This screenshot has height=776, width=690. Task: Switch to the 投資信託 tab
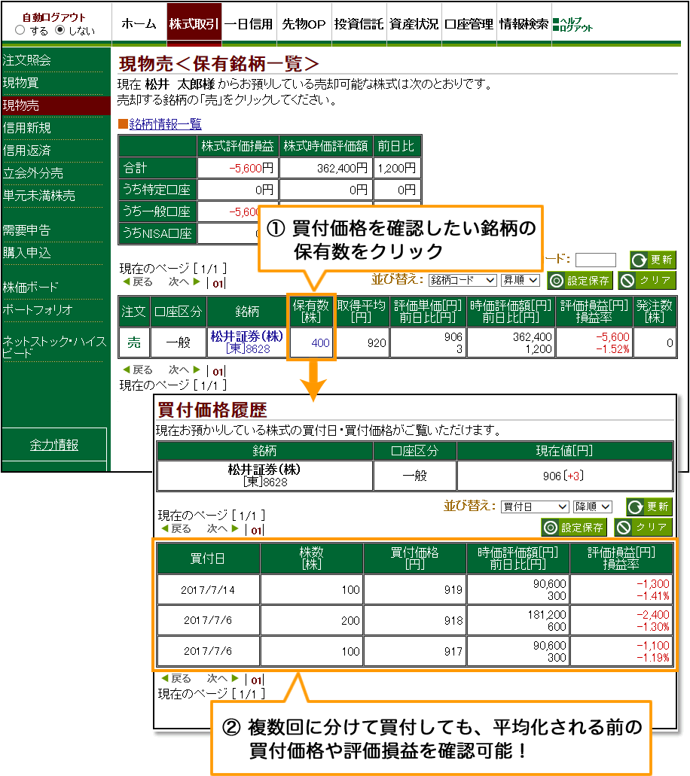tap(359, 24)
